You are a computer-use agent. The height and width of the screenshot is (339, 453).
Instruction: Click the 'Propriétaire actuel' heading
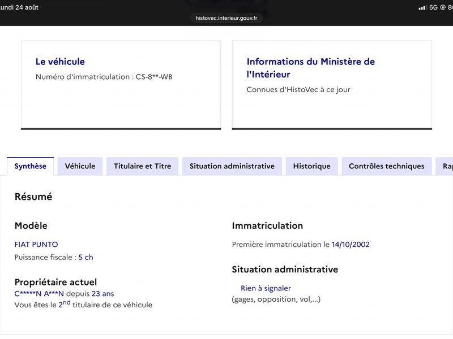(55, 282)
